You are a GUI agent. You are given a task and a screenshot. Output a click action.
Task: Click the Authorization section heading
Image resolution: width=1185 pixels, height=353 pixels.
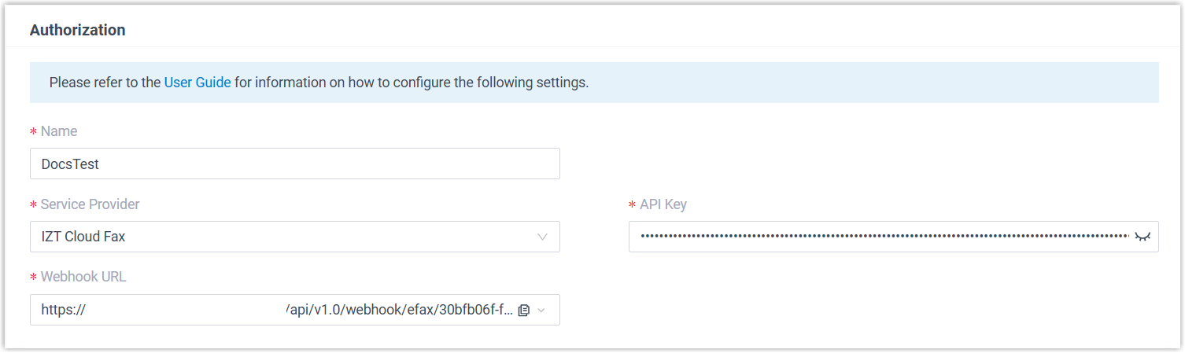point(77,31)
